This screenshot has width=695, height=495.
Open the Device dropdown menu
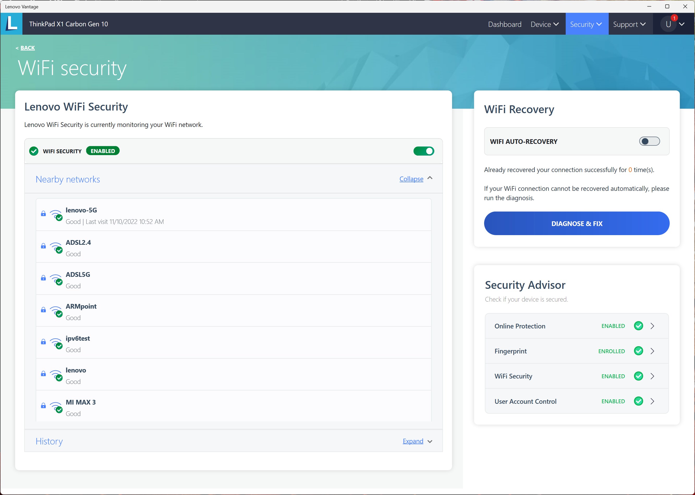(x=544, y=24)
